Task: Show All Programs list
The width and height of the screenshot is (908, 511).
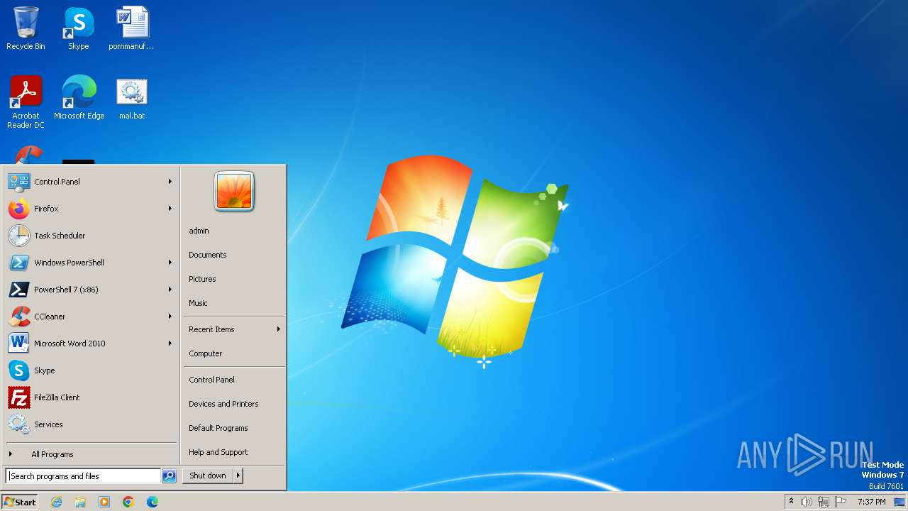Action: [x=90, y=454]
